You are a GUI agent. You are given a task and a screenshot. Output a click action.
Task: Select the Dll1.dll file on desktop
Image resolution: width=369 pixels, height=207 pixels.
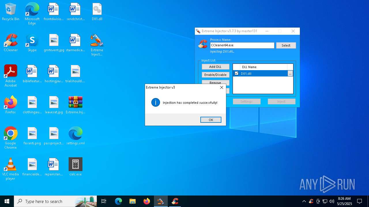coord(97,12)
